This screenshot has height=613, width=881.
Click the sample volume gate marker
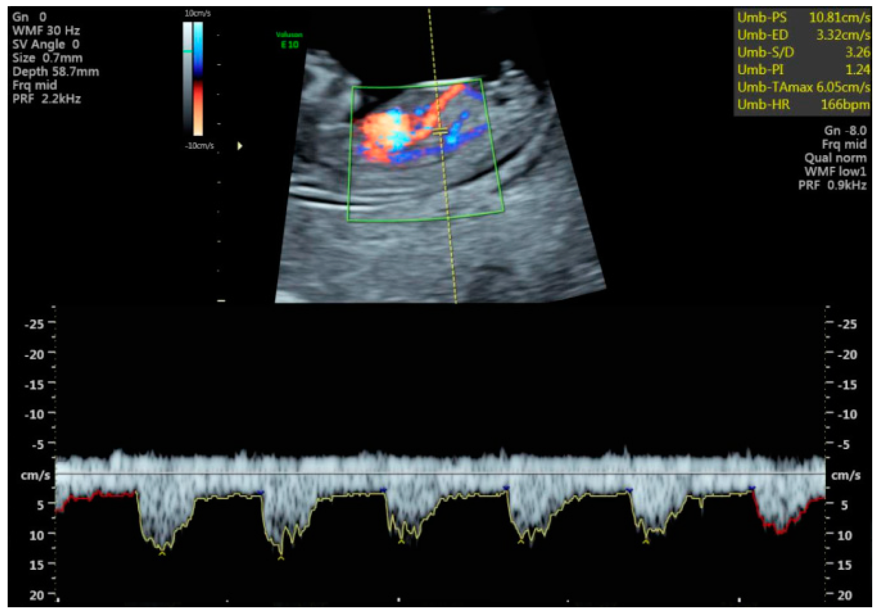click(x=440, y=132)
